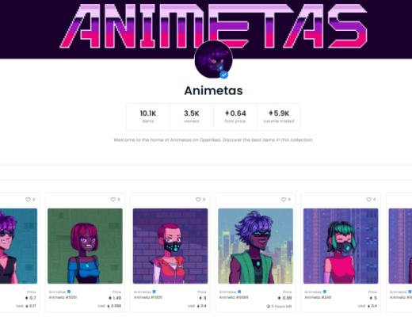The height and width of the screenshot is (317, 412).
Task: Open the 10.1K items stat
Action: pos(148,116)
